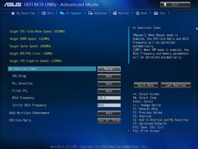Select the Initial BCLK Frequency label

tap(29, 105)
